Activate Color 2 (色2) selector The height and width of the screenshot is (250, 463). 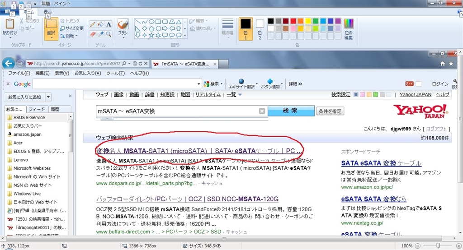[260, 29]
